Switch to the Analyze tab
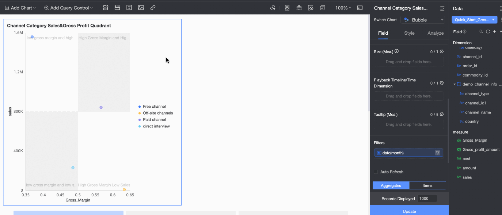Image resolution: width=502 pixels, height=215 pixels. pos(436,33)
